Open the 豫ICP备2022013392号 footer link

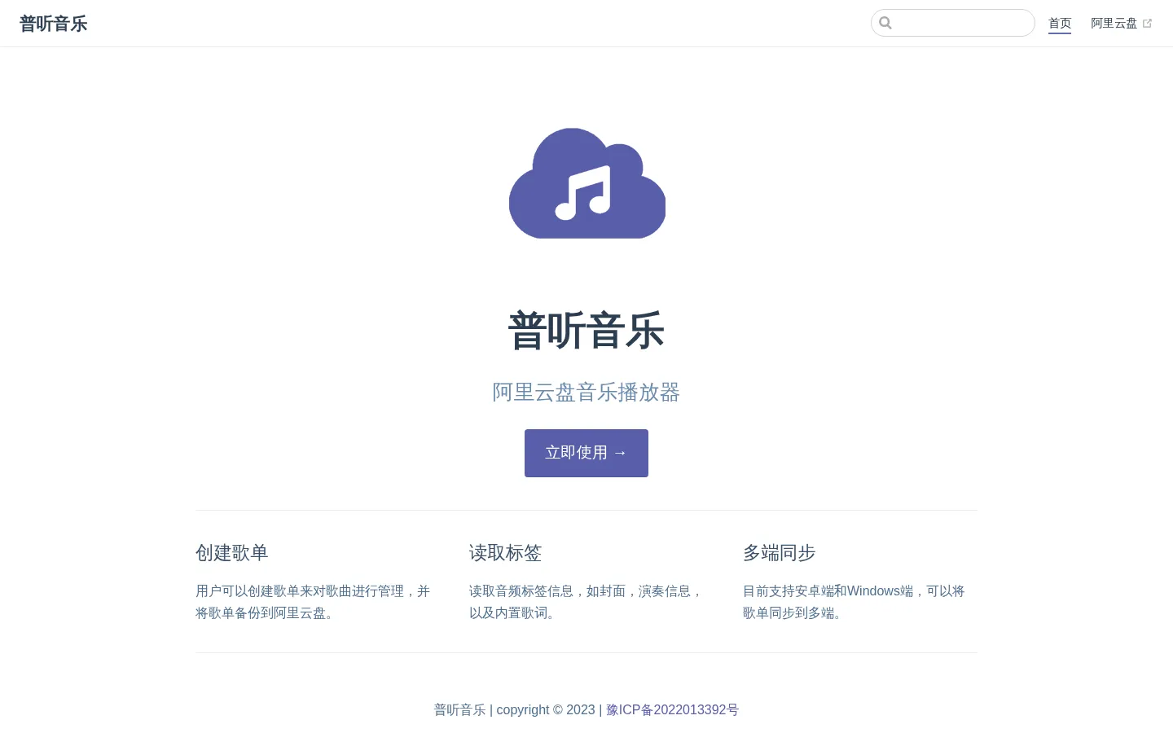click(672, 710)
